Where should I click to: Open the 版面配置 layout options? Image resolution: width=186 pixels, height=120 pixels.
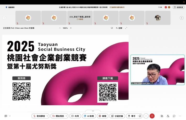click(178, 7)
